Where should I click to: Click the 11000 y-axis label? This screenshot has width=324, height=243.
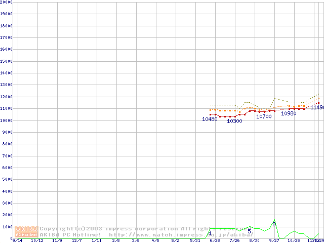[6, 109]
